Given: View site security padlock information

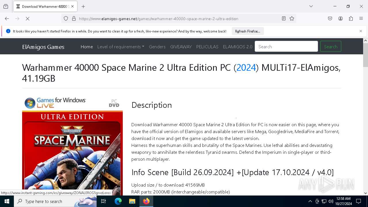Looking at the screenshot, I should coord(74,19).
